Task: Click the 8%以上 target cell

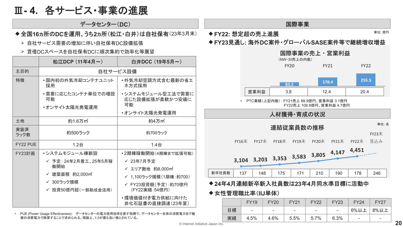Action: 380,210
